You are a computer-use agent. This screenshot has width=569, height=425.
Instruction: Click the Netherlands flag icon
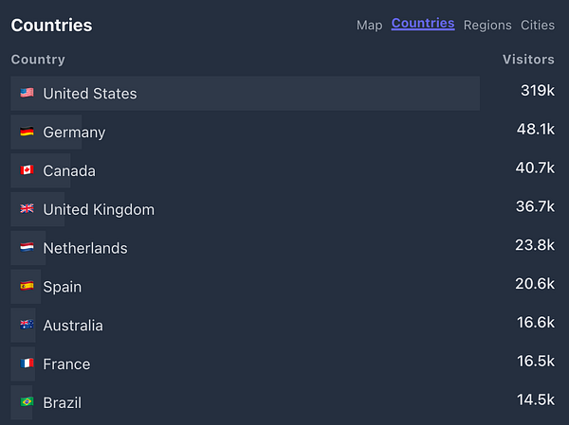[x=27, y=248]
